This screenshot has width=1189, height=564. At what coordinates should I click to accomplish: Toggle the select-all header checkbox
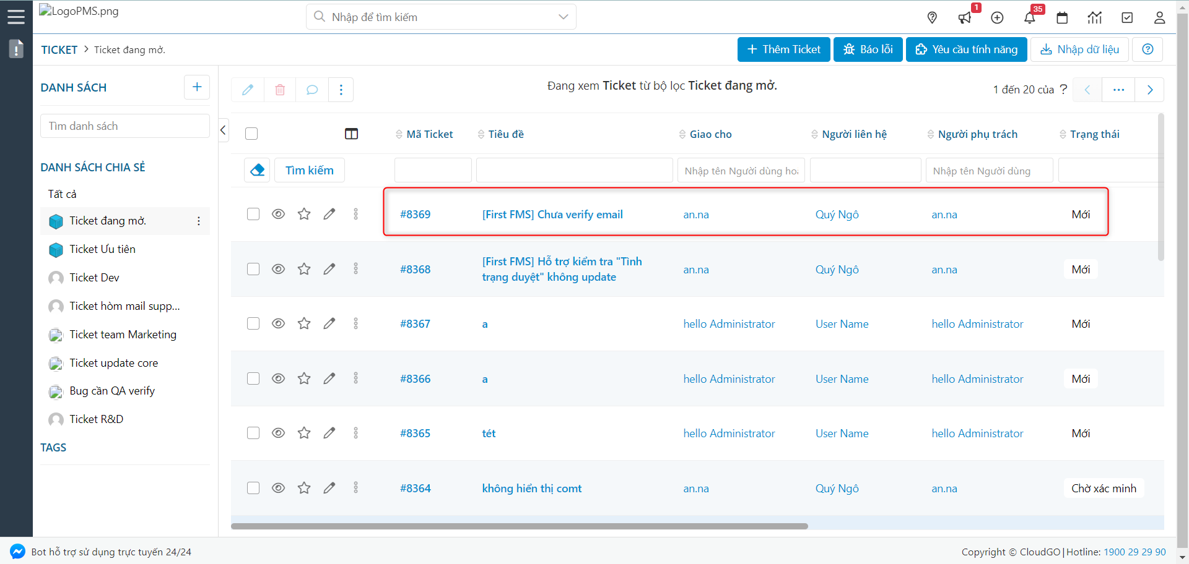pos(251,134)
